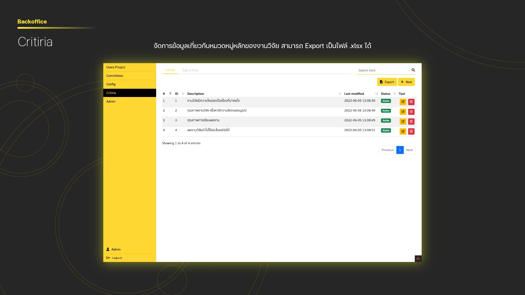Delete criteria row 3 using trash icon

click(x=411, y=122)
